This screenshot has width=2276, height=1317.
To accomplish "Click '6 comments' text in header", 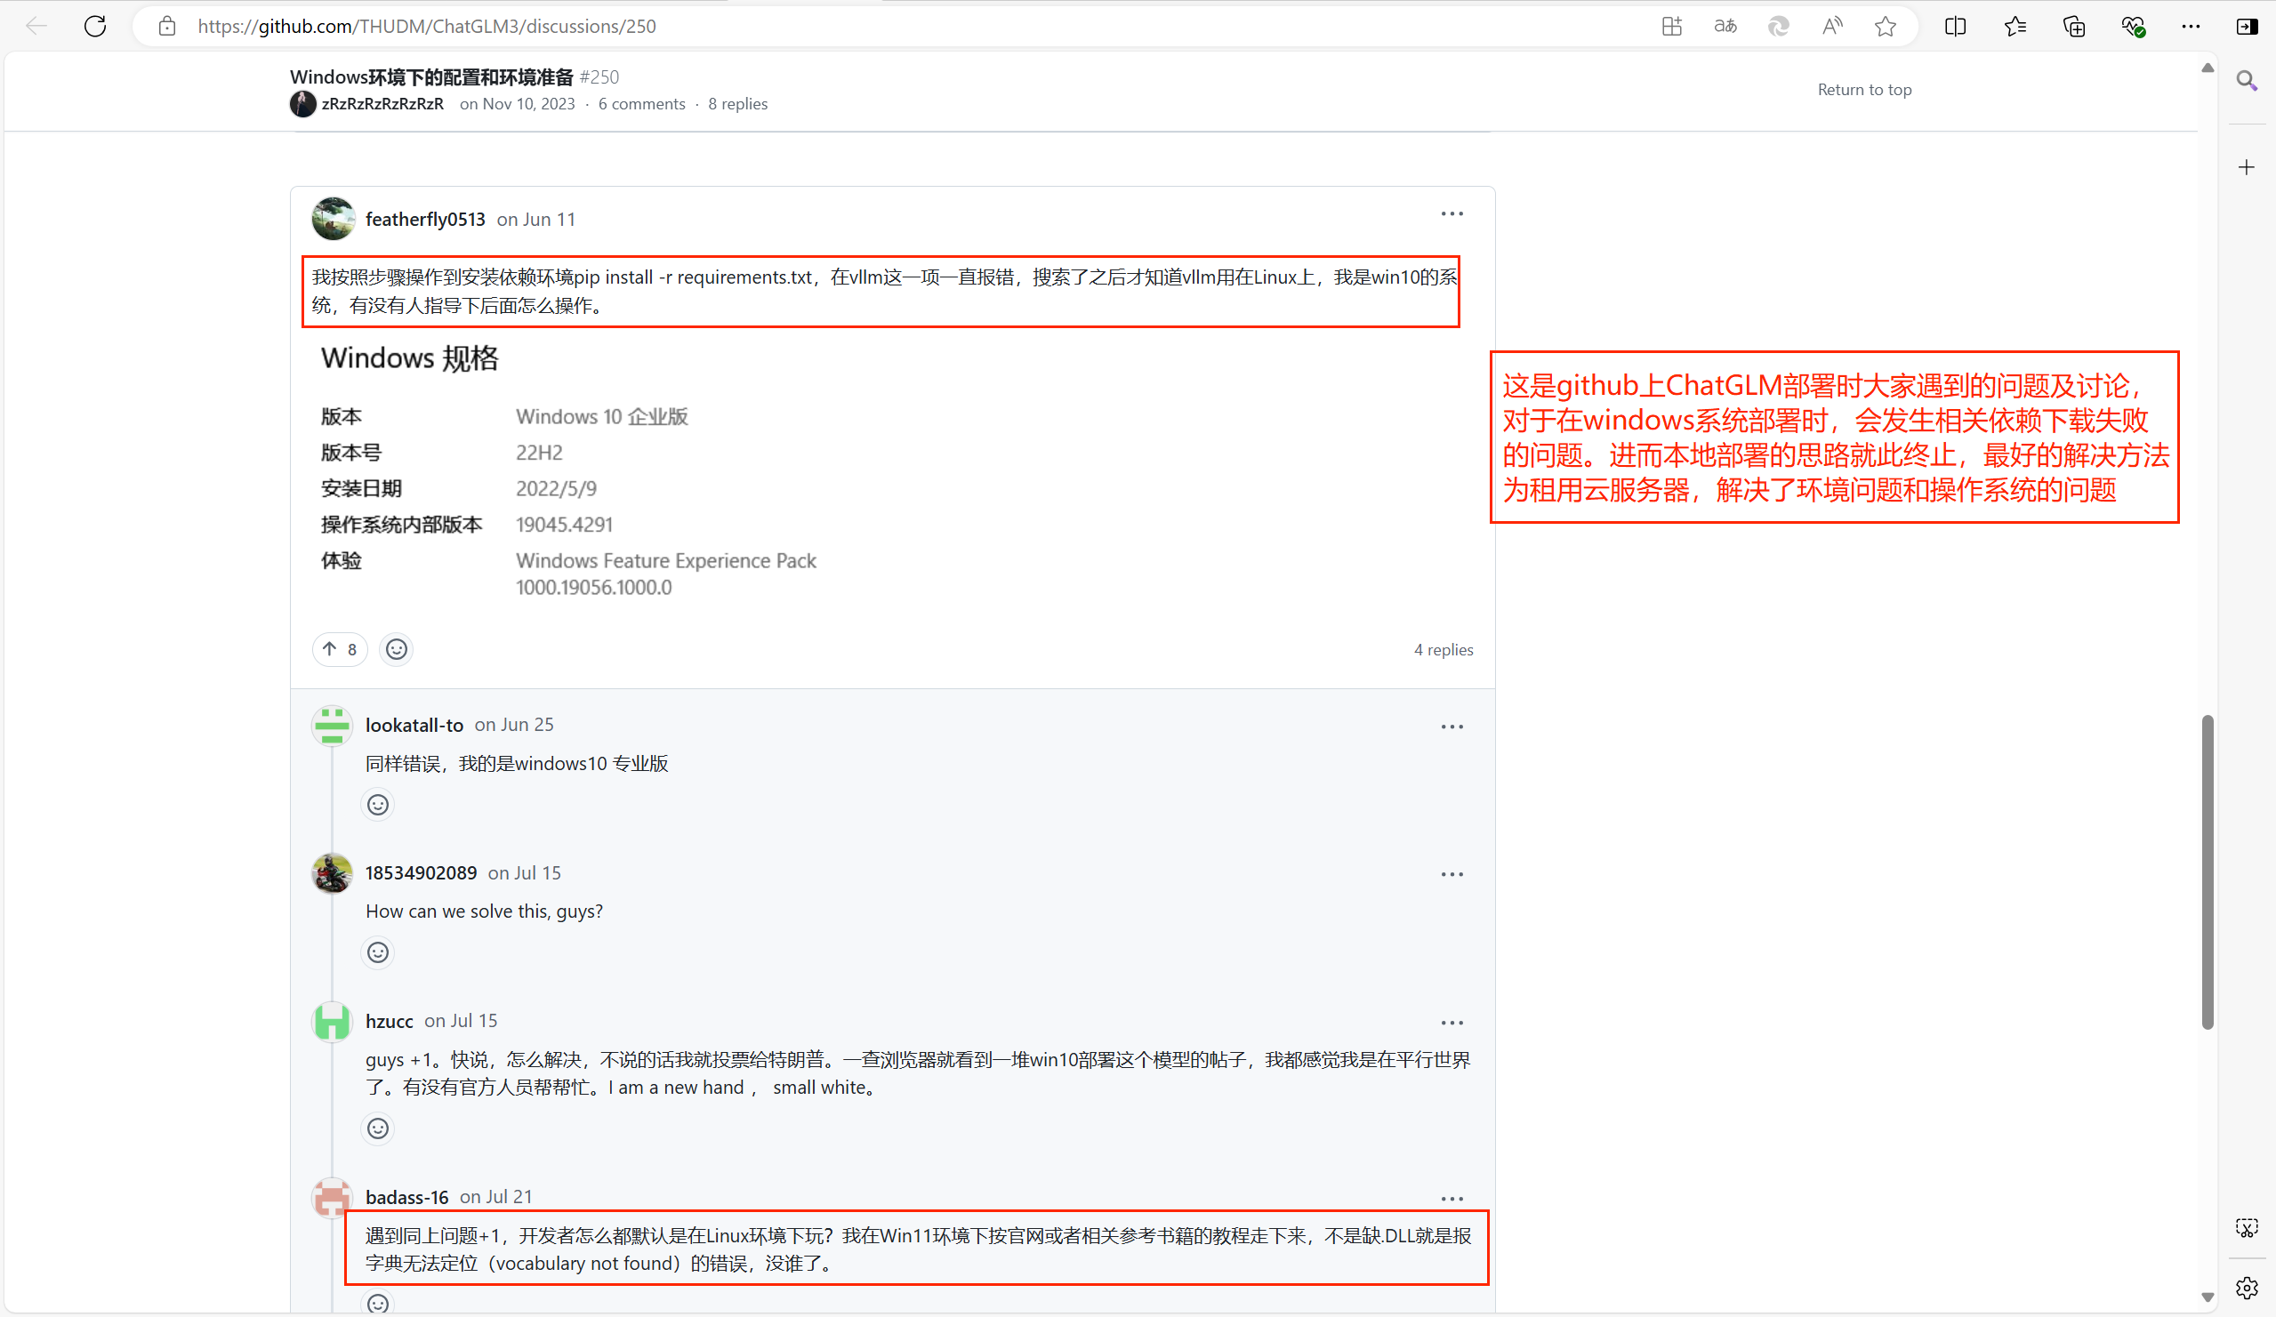I will [642, 104].
